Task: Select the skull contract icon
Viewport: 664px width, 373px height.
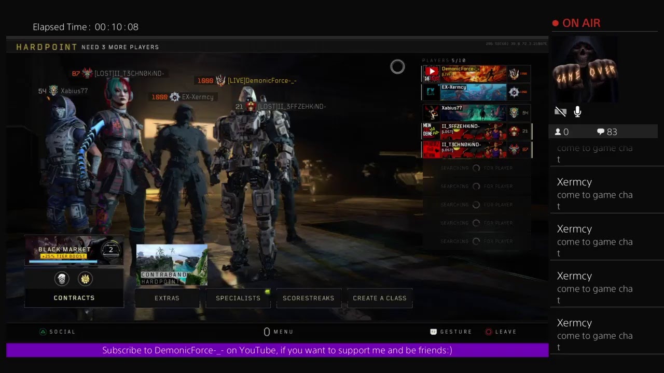Action: pos(62,279)
